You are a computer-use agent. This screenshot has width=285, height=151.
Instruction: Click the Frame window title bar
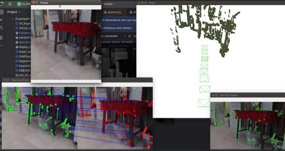[x=66, y=3]
